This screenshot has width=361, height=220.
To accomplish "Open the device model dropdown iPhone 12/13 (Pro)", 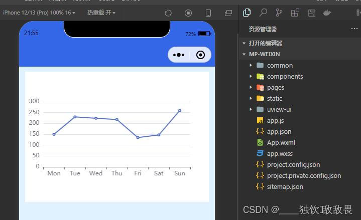I will 39,13.
